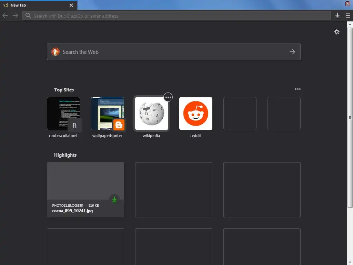353x265 pixels.
Task: Click the DuckDuckGo logo in search box
Action: click(56, 52)
